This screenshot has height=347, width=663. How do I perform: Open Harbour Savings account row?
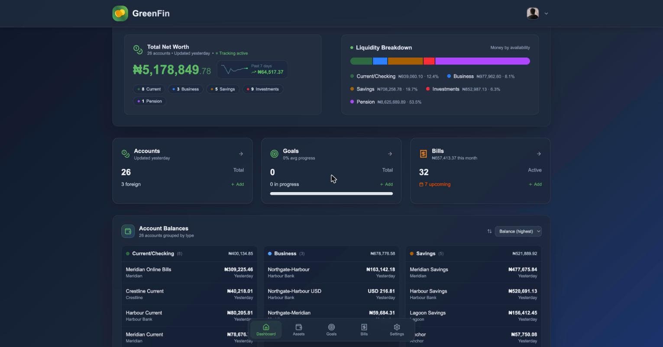pos(473,294)
